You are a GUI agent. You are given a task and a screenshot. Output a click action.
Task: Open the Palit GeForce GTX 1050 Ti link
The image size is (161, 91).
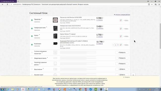click(74, 42)
